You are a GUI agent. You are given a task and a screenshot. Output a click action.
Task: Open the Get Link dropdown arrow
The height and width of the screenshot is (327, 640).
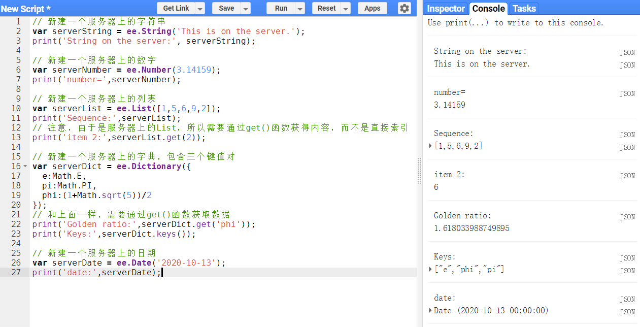[x=200, y=9]
